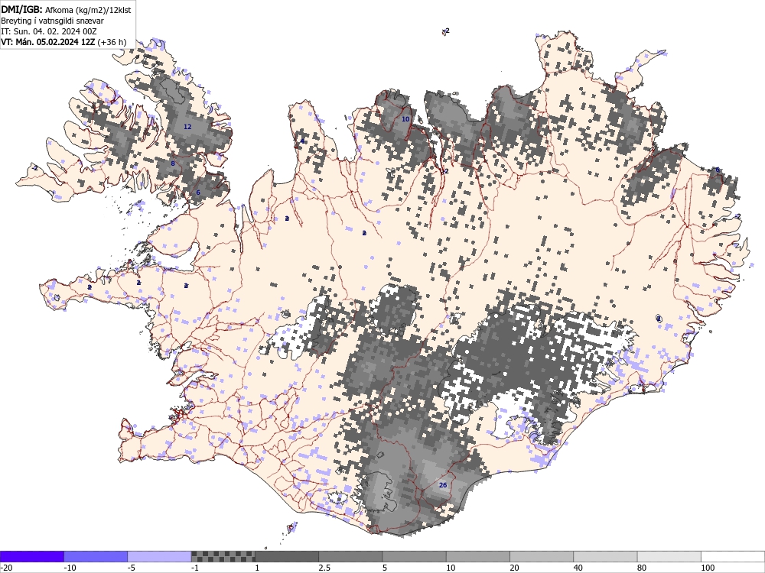Click the map value '10' on the north coast
This screenshot has width=765, height=573.
(x=405, y=119)
